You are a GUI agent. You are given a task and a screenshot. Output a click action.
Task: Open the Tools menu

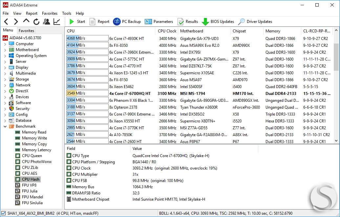click(x=67, y=13)
